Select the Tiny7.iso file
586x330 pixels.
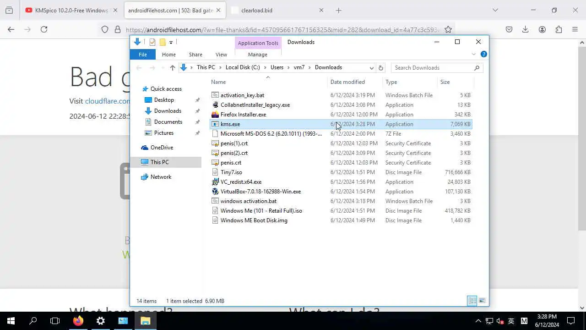pyautogui.click(x=341, y=172)
